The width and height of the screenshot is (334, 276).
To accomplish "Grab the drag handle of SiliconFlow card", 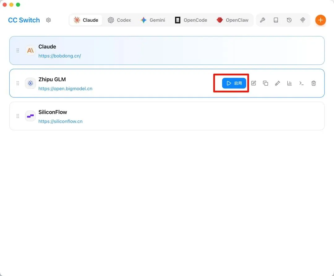I will tap(18, 116).
